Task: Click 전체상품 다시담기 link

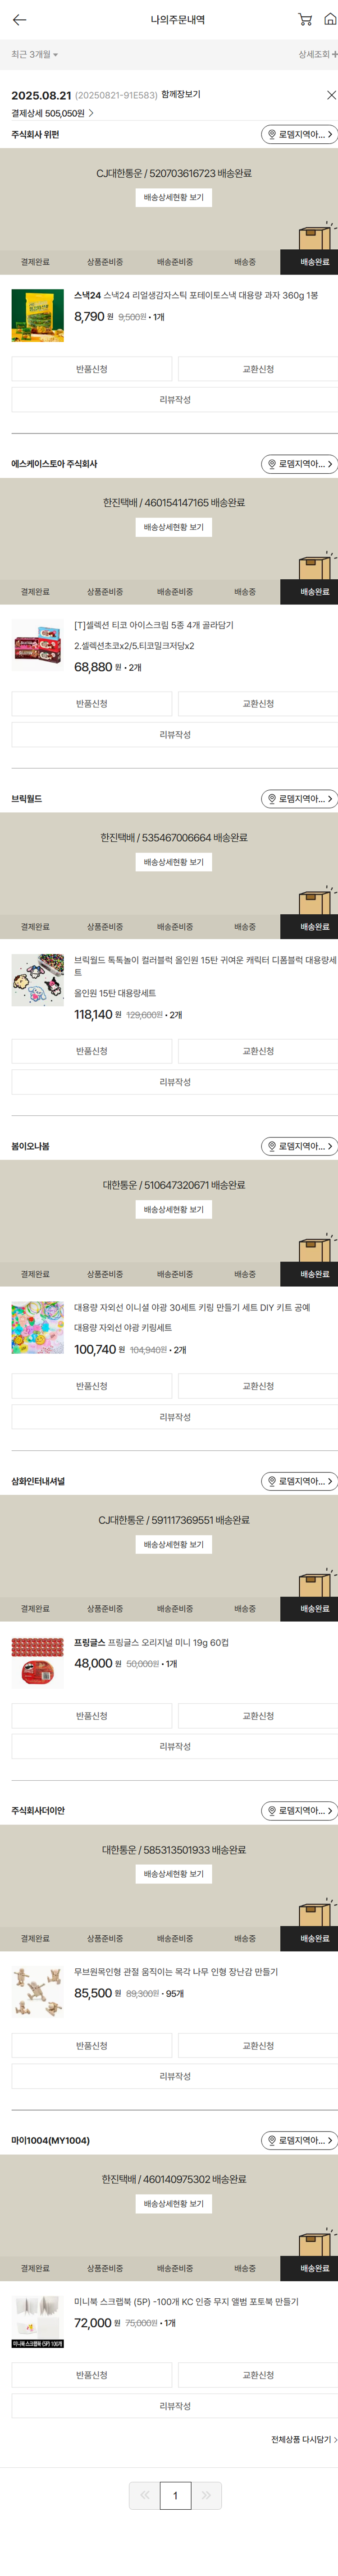Action: coord(303,2439)
